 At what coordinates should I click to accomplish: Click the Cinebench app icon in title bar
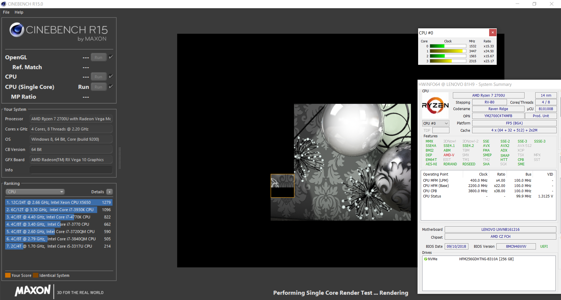click(x=4, y=4)
